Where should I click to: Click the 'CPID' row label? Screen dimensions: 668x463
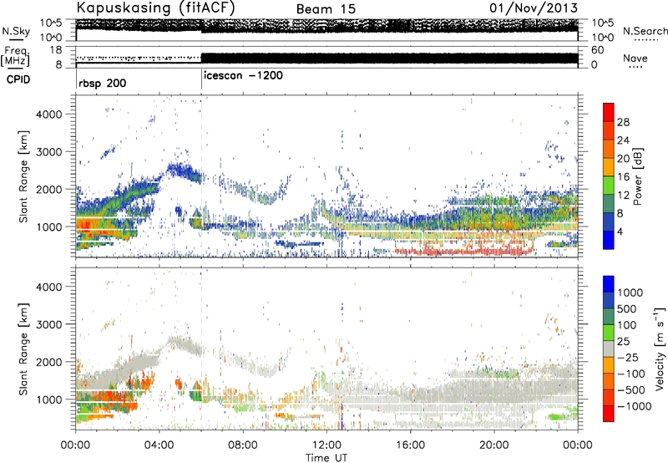[18, 79]
